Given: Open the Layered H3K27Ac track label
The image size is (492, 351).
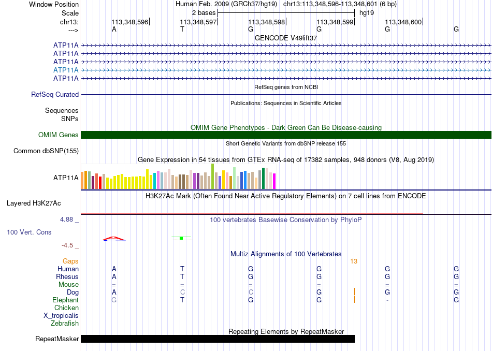Looking at the screenshot, I should 34,203.
